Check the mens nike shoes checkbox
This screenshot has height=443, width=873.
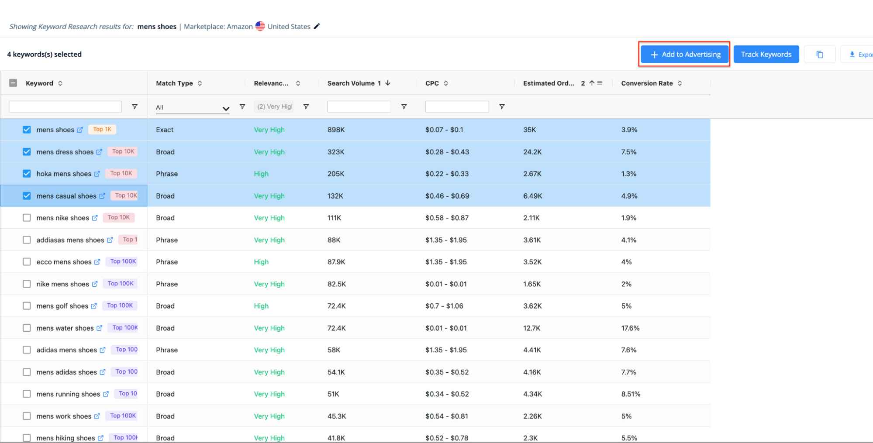click(27, 218)
